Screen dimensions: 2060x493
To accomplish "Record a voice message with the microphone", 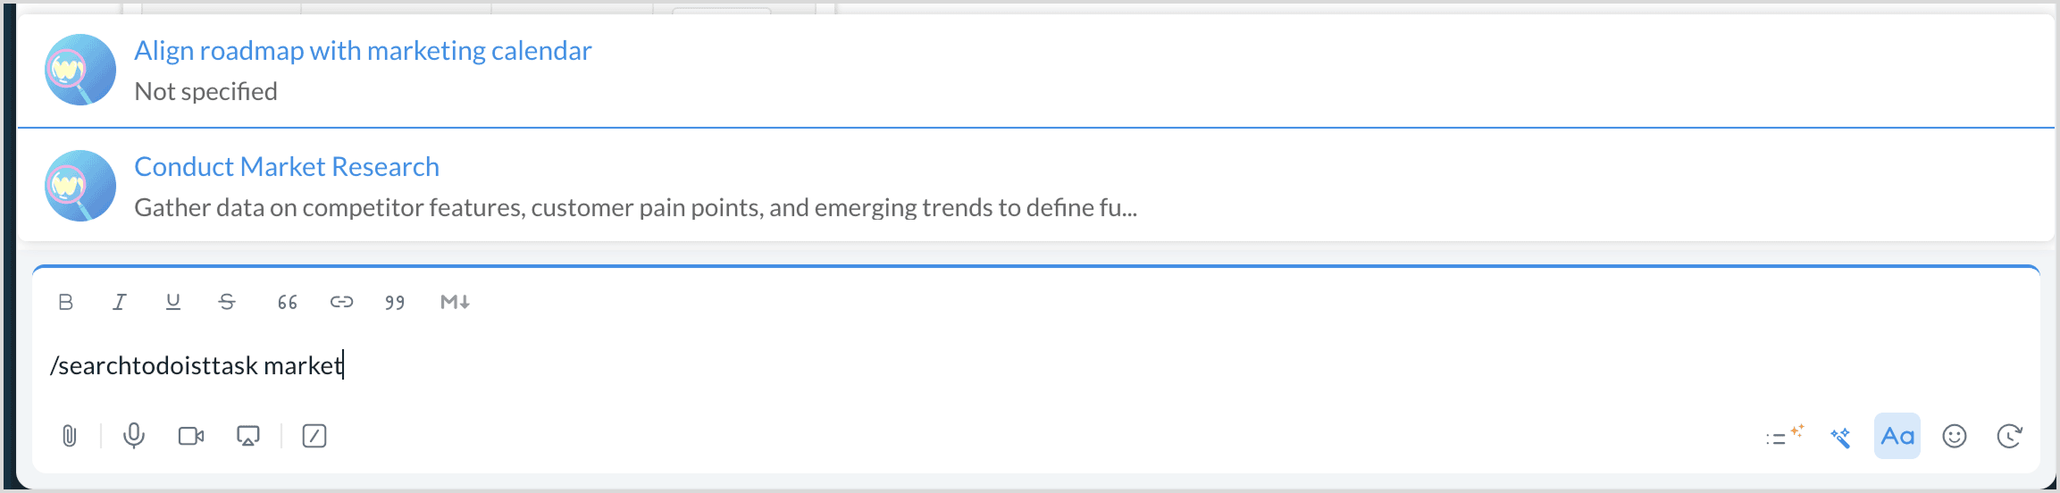I will (134, 436).
